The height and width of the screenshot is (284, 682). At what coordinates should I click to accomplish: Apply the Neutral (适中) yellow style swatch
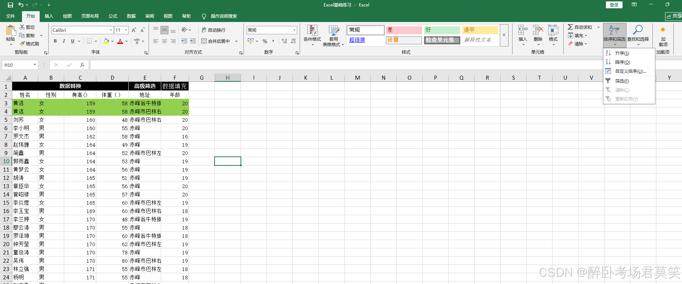click(480, 30)
